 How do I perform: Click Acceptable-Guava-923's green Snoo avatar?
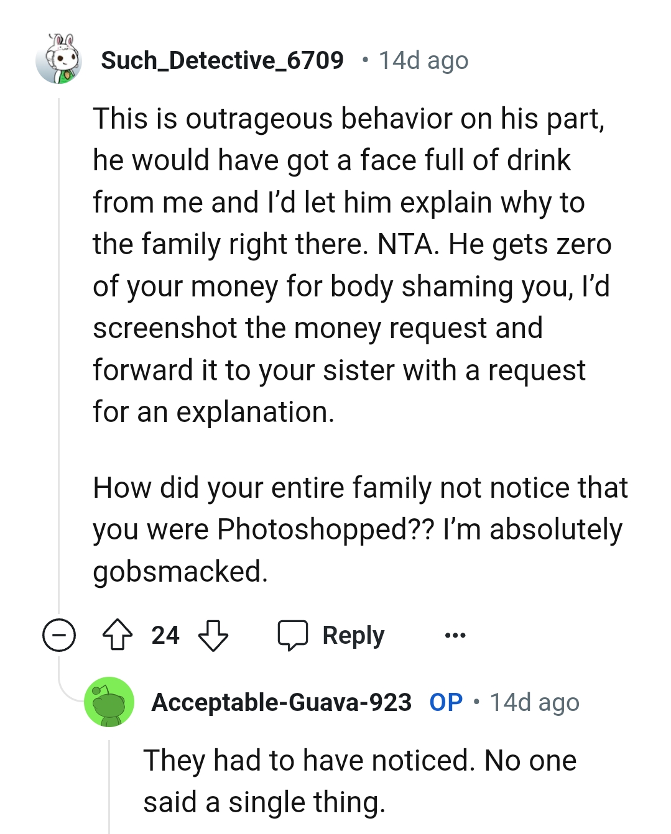click(x=111, y=702)
